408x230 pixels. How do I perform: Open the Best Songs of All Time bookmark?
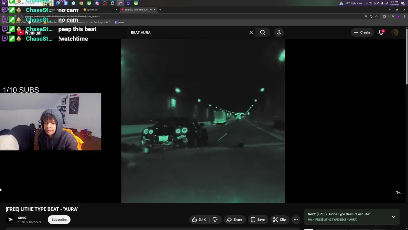(101, 22)
